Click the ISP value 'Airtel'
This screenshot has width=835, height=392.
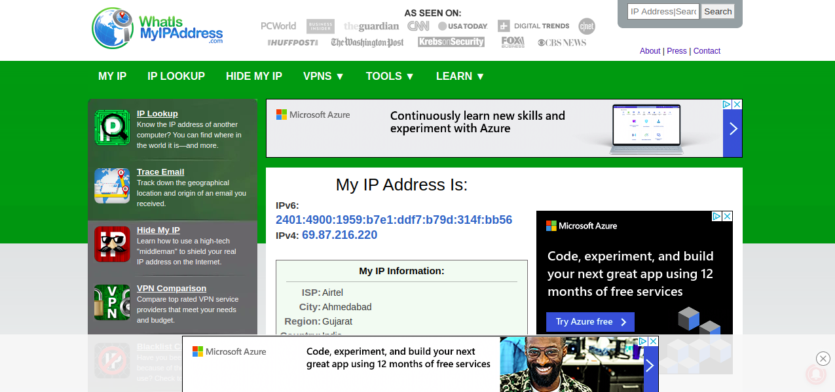333,293
